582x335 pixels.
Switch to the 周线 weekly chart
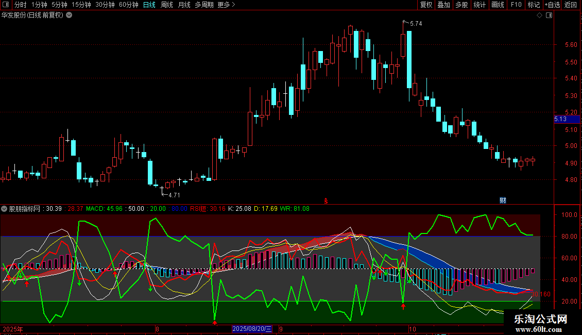167,5
